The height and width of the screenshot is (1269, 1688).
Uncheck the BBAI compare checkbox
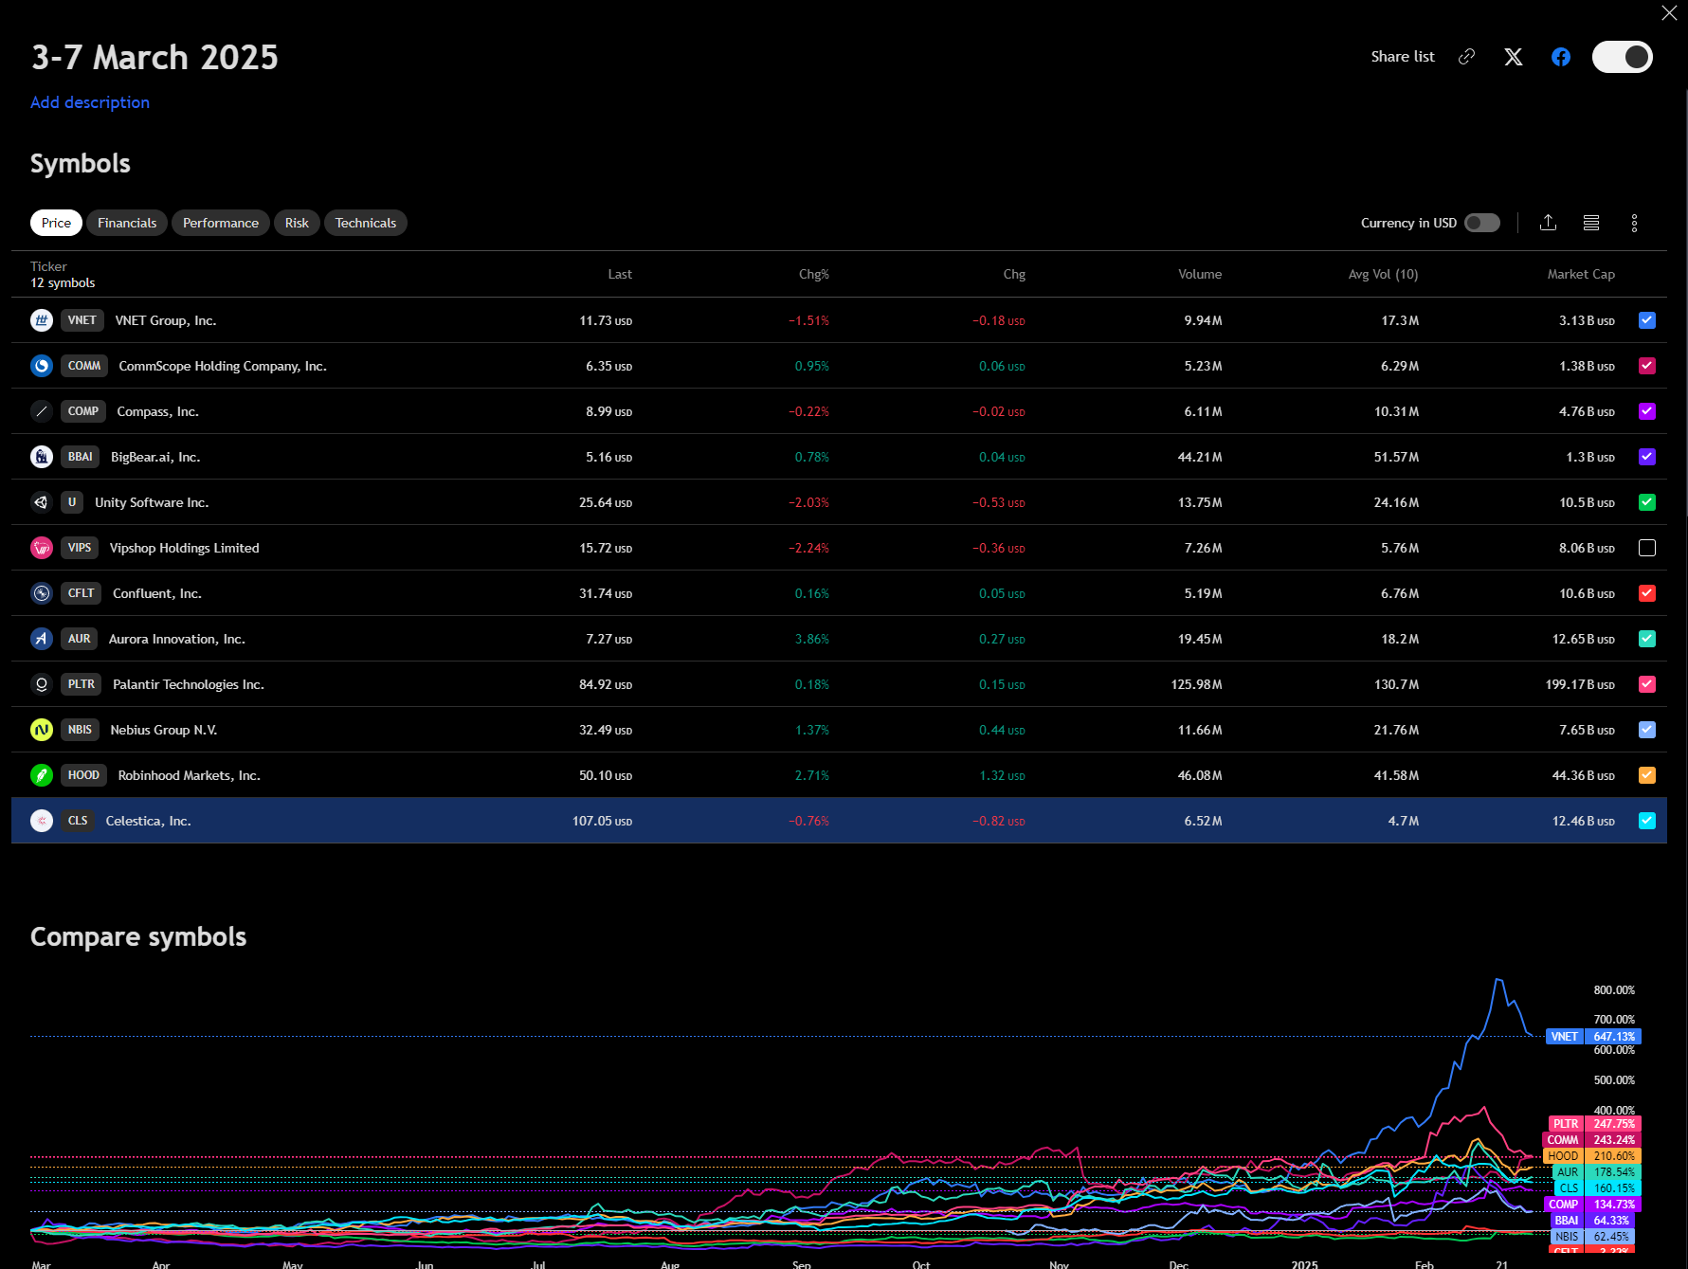(x=1647, y=457)
